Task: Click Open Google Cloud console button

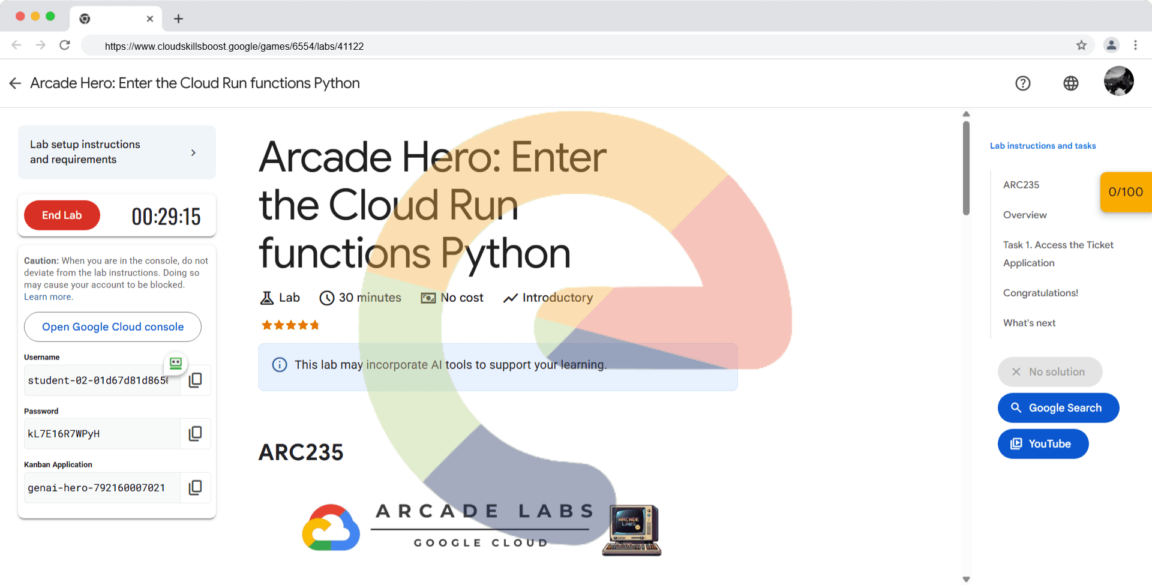Action: tap(113, 327)
